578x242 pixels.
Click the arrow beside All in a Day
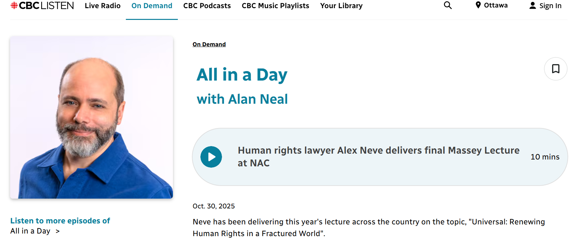coord(58,231)
